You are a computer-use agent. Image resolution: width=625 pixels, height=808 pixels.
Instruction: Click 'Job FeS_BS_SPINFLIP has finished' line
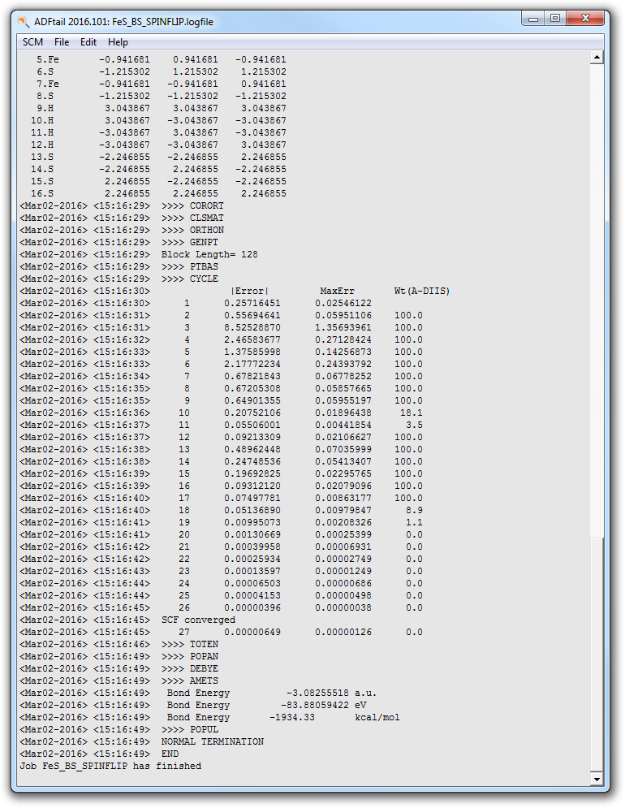point(110,767)
